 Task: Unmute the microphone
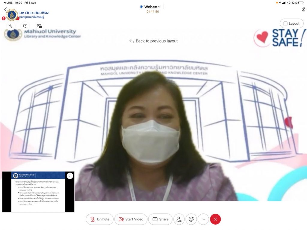(x=100, y=219)
